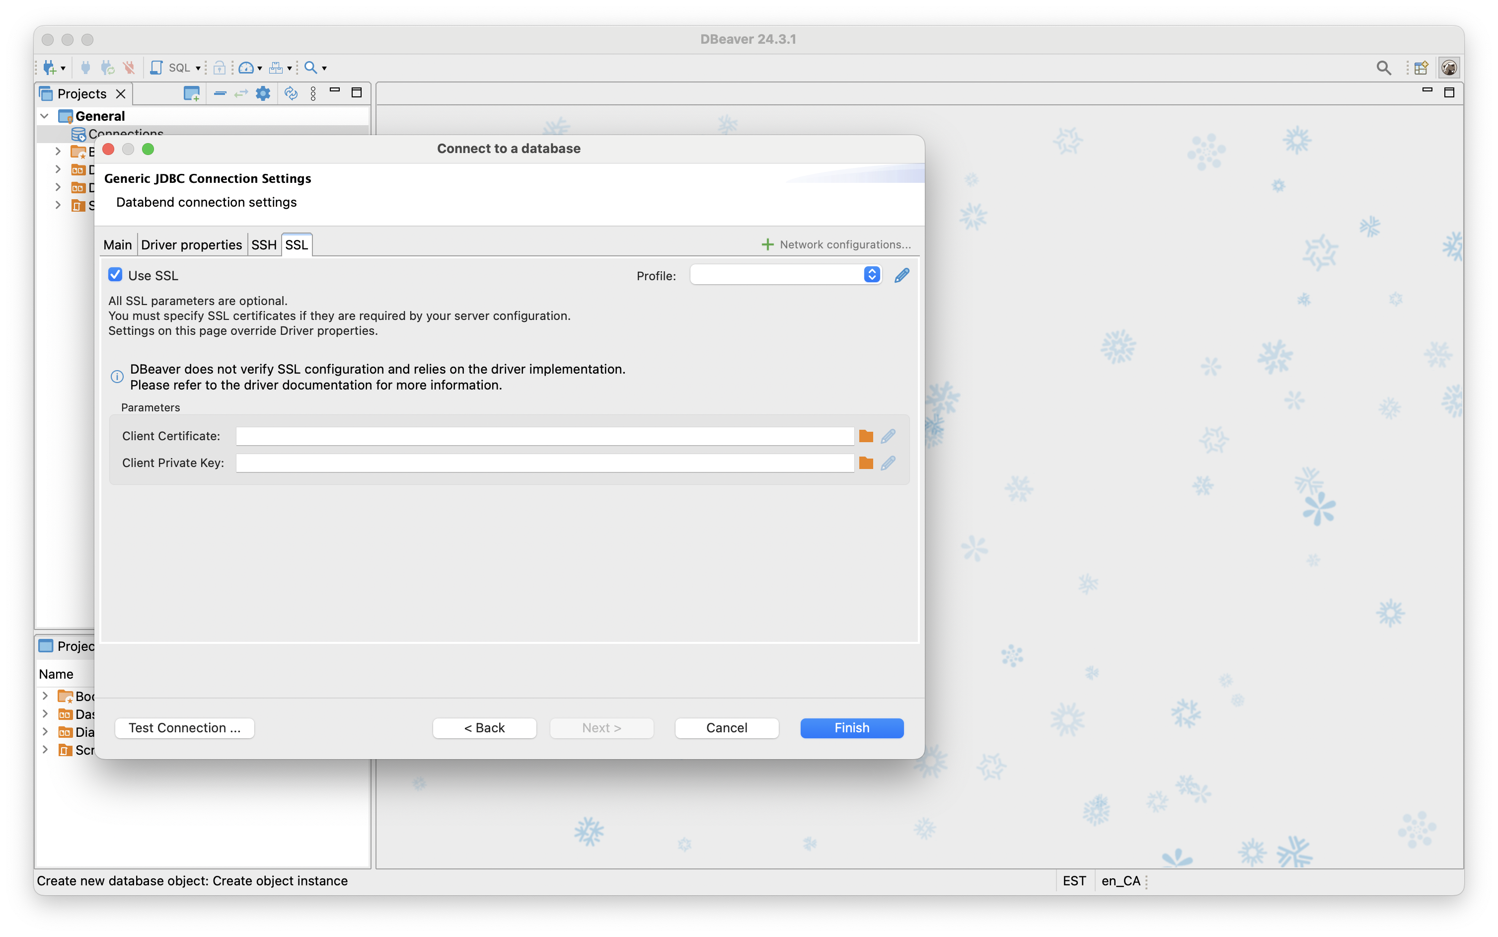Open Projects panel view menu three dots
The width and height of the screenshot is (1498, 937).
(313, 93)
